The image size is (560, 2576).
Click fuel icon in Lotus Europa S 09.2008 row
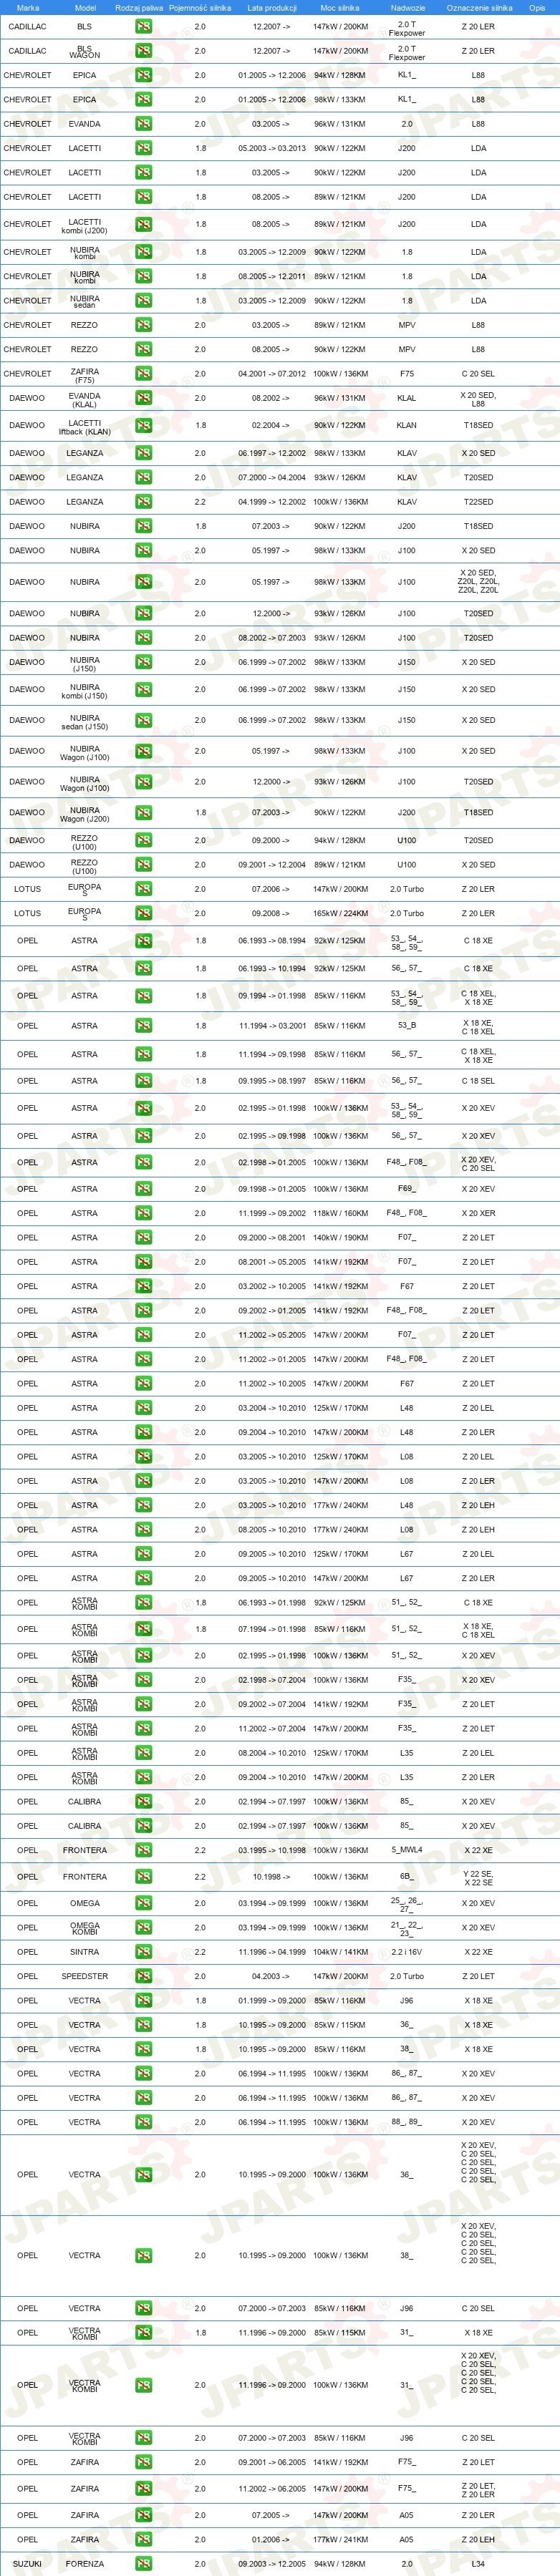[x=144, y=914]
